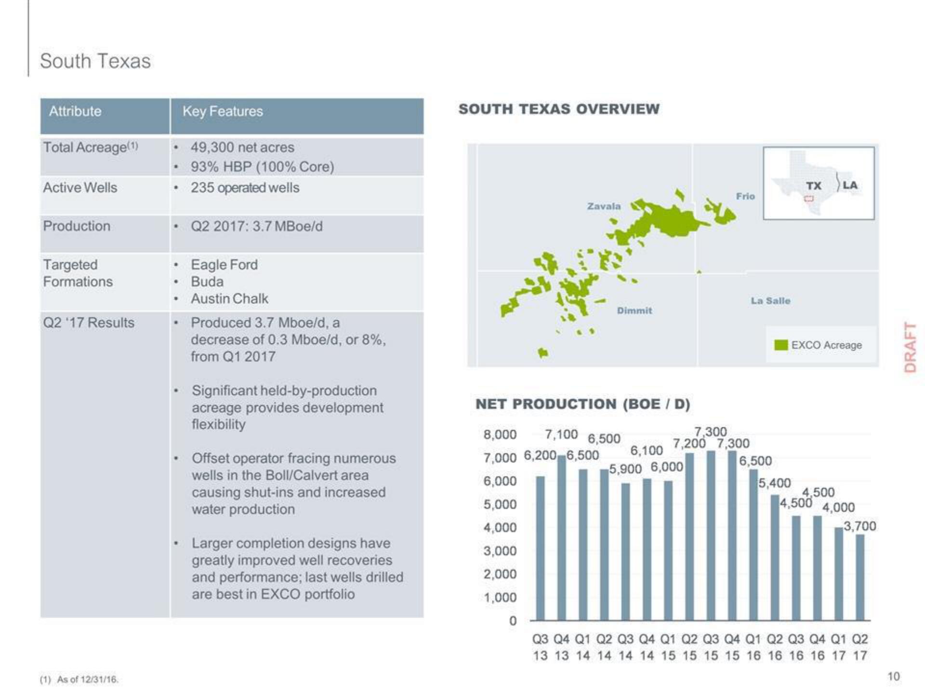925x694 pixels.
Task: Click the '8,000' y-axis label
Action: coord(500,435)
